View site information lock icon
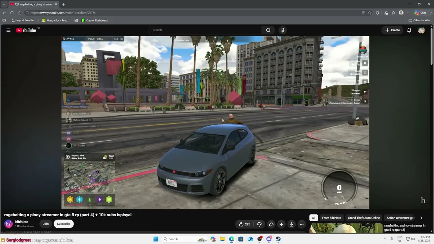The height and width of the screenshot is (244, 434). coord(26,13)
